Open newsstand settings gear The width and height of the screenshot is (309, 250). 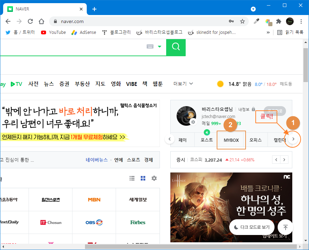154,178
